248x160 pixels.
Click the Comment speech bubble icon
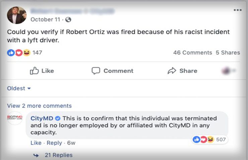[96, 71]
